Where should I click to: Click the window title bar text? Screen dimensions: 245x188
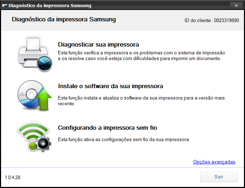click(x=50, y=6)
